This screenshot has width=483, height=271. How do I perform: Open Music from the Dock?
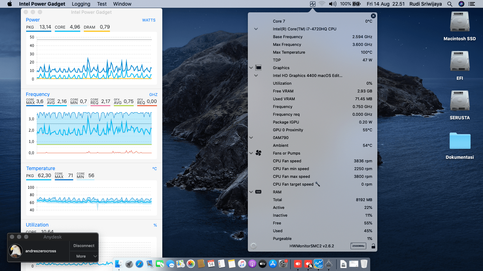coord(242,264)
